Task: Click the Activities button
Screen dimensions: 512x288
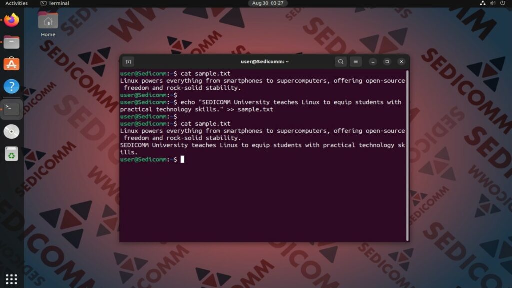Action: [x=16, y=3]
